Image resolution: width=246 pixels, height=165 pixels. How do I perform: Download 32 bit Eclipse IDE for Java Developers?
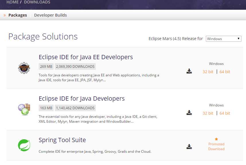(x=208, y=113)
